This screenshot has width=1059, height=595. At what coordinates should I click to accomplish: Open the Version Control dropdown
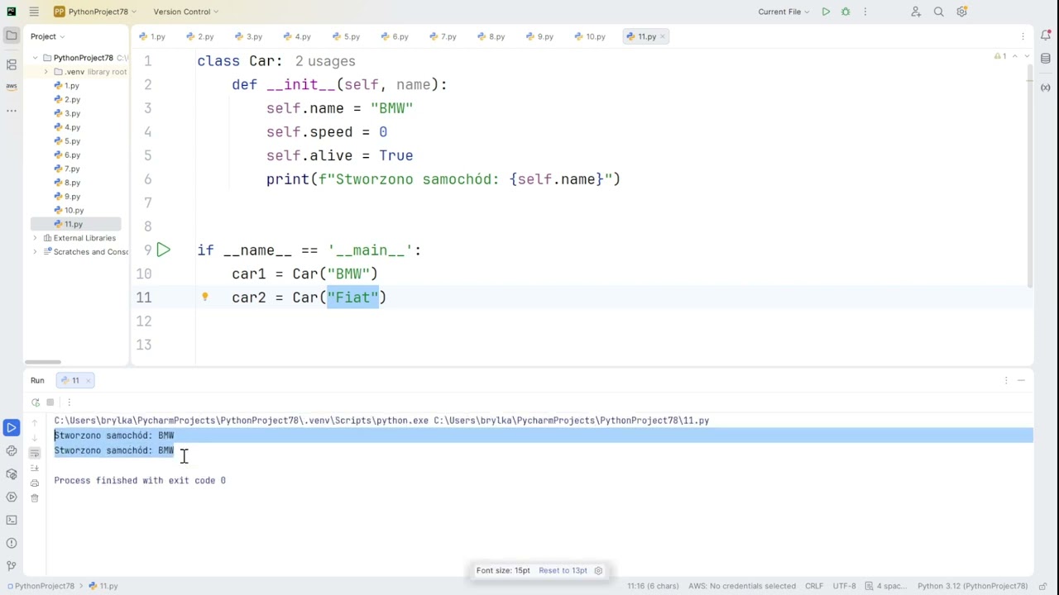186,12
